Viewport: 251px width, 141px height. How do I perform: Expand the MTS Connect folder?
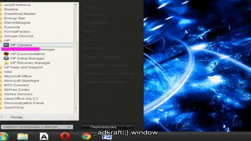[16, 85]
